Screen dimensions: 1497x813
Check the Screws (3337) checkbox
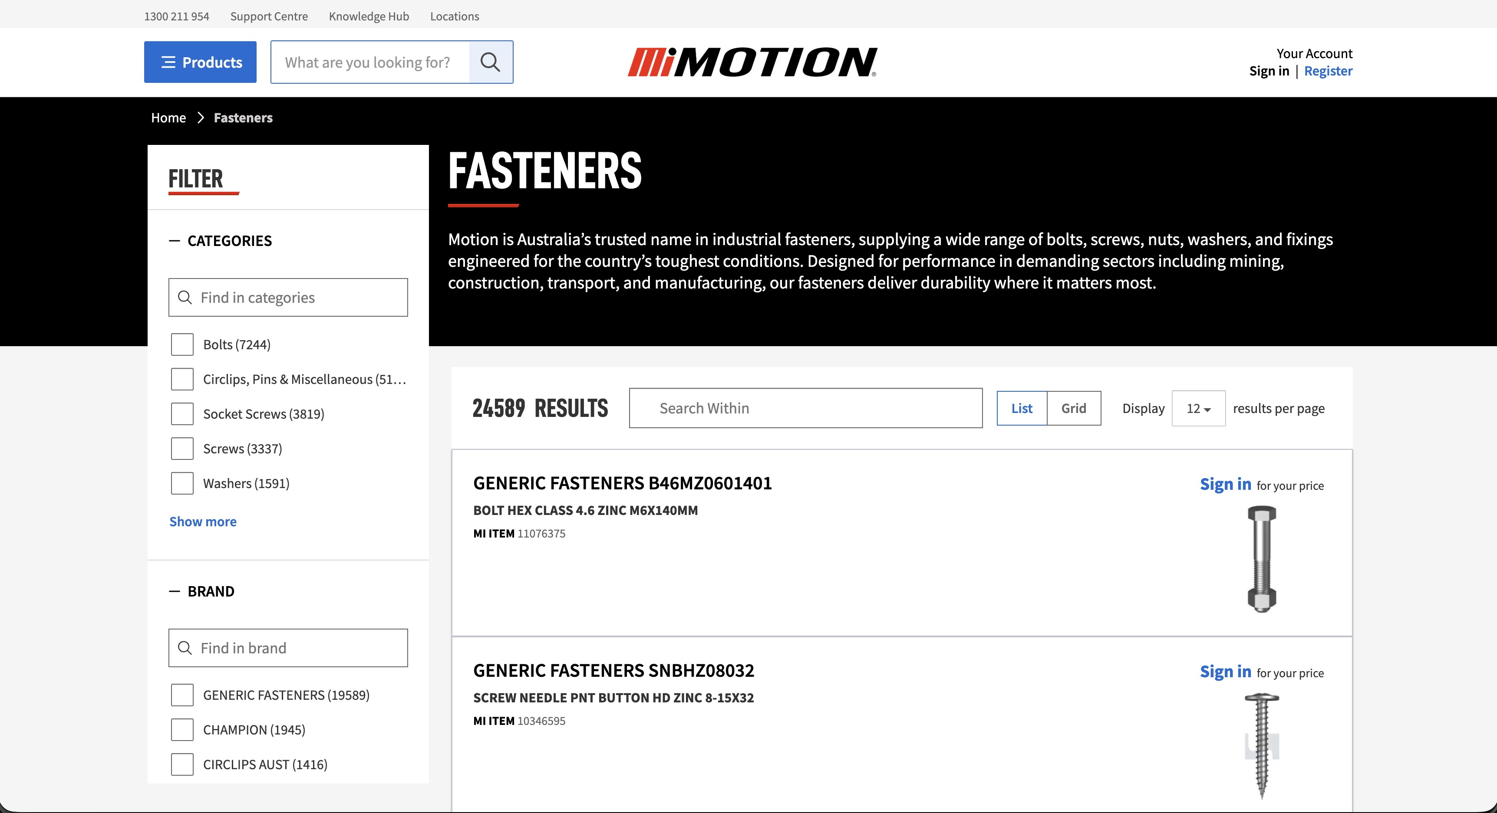[182, 449]
